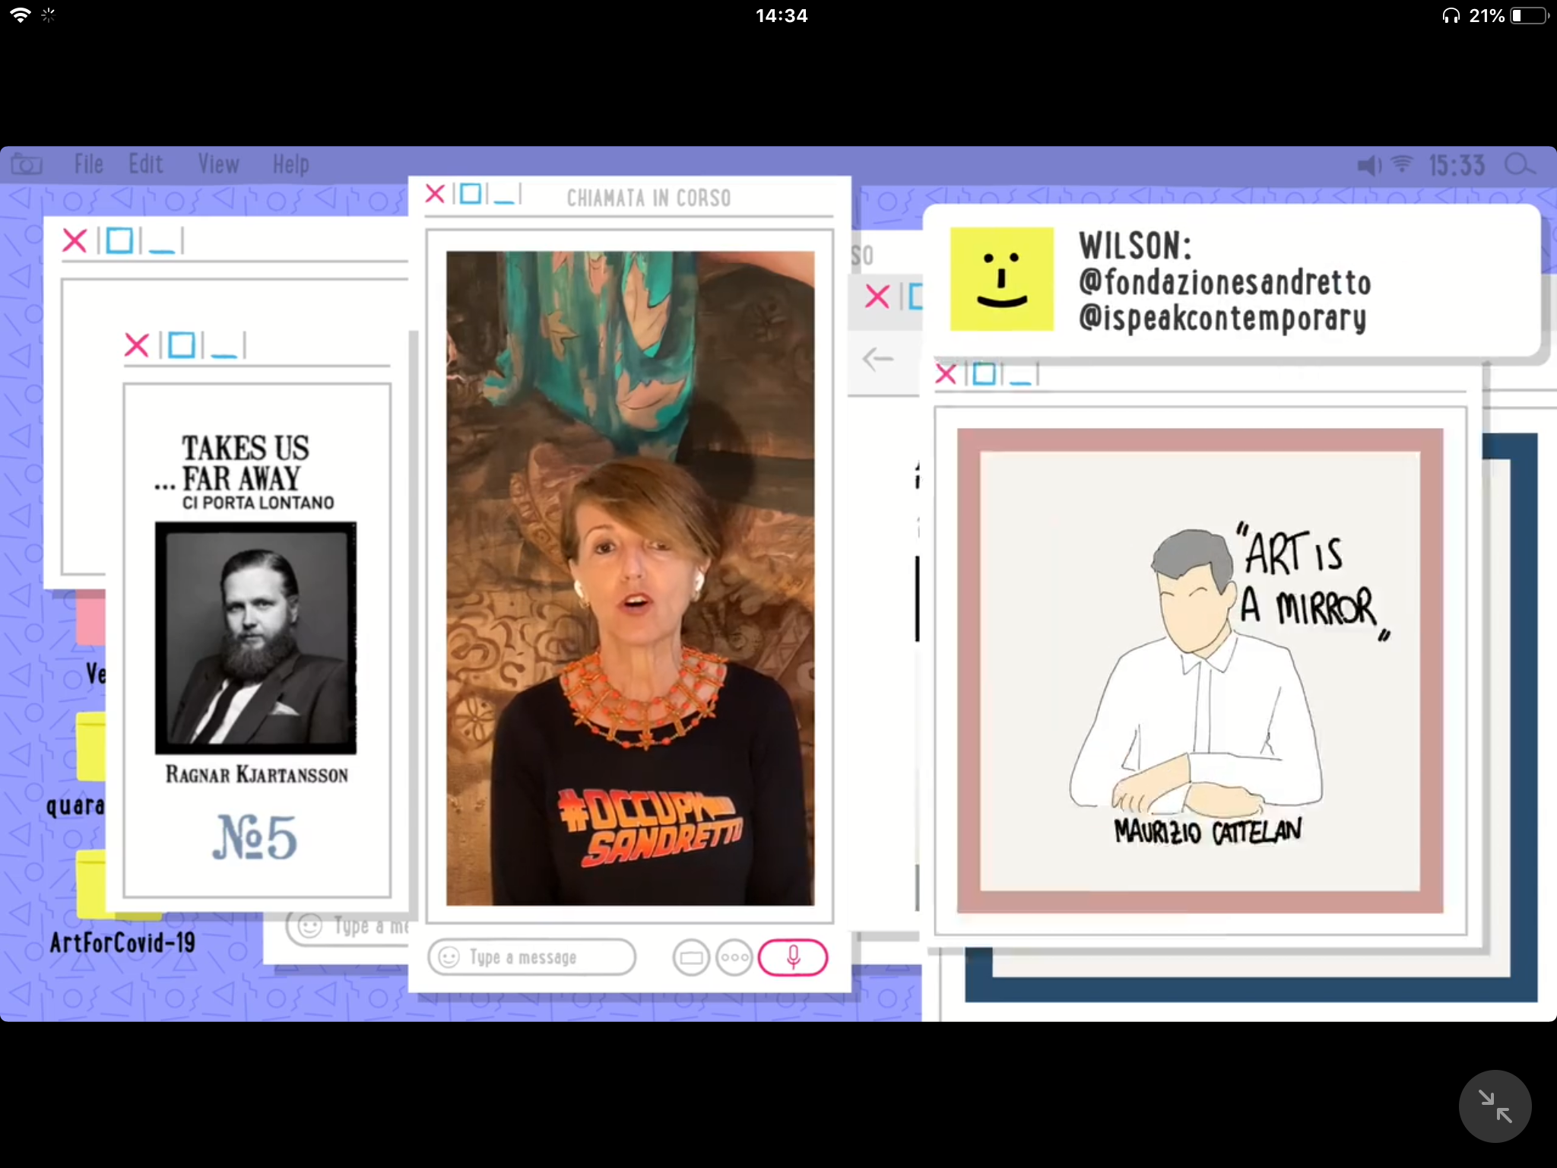Open the File menu in the video
Image resolution: width=1557 pixels, height=1168 pixels.
pyautogui.click(x=88, y=164)
